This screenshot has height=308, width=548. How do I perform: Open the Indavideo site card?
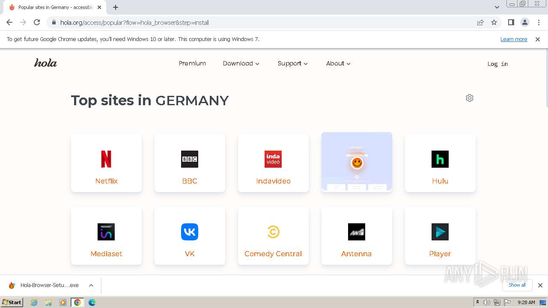(x=273, y=163)
